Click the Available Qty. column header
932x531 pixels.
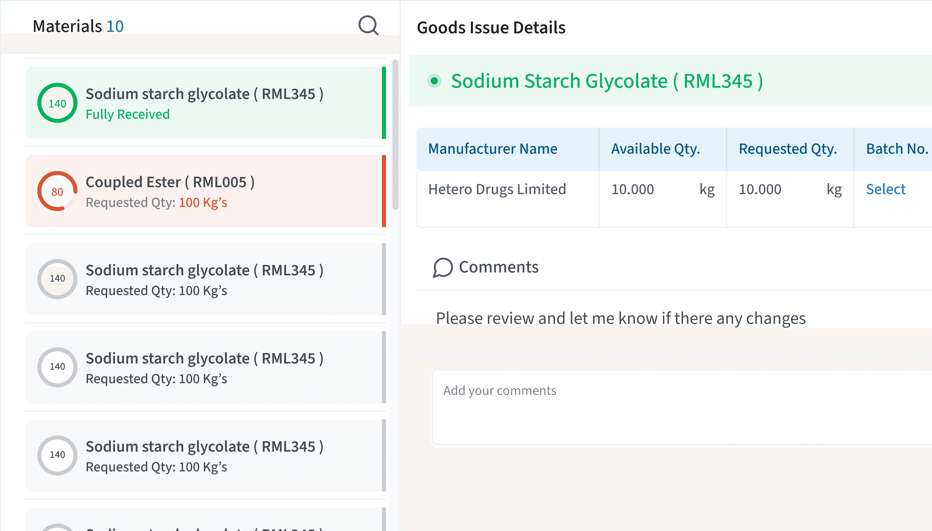(655, 149)
